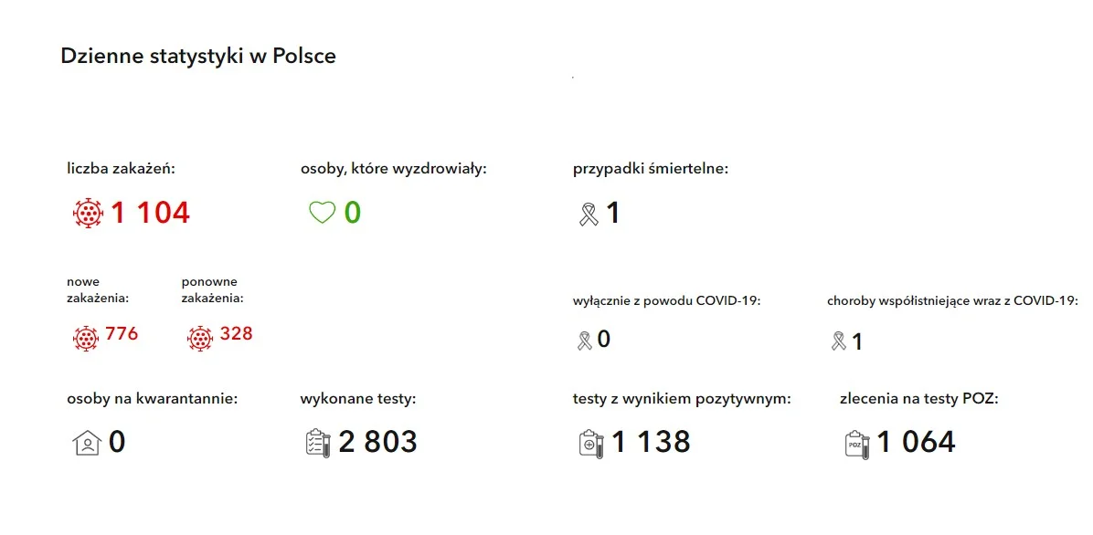Viewport: 1093px width, 535px height.
Task: Click the POZ test tube icon
Action: (857, 444)
